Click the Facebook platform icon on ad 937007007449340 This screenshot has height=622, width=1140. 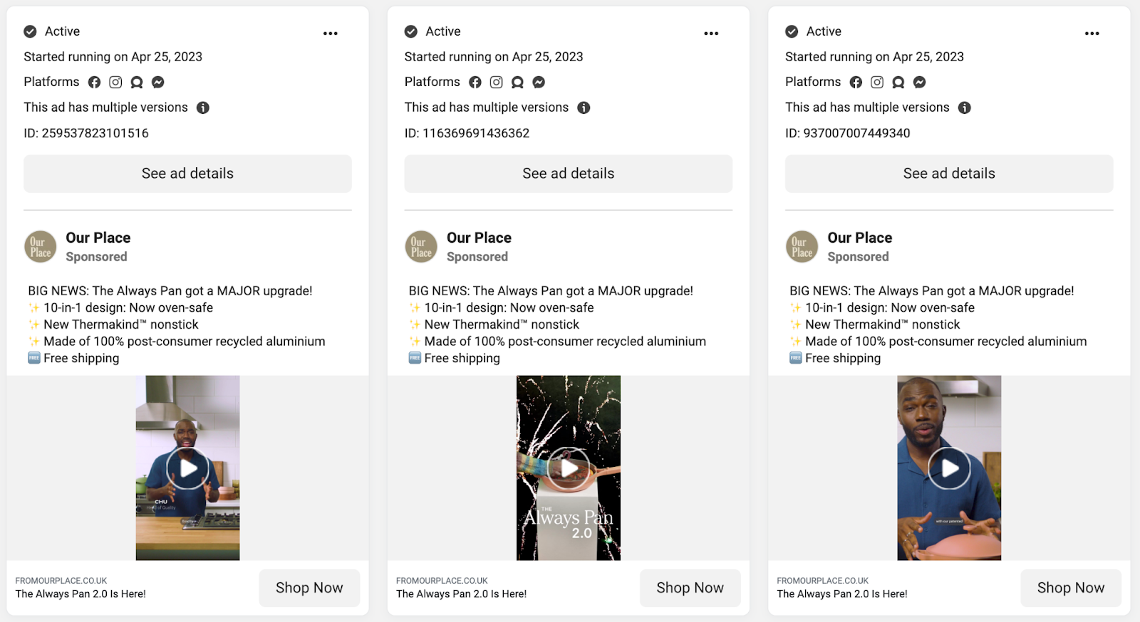pyautogui.click(x=856, y=83)
